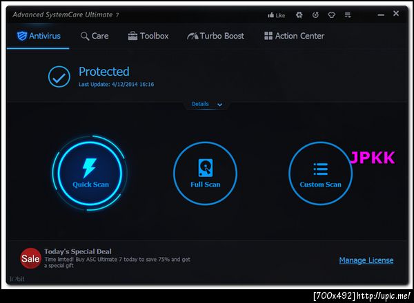Open the Action Center tab
Image resolution: width=414 pixels, height=303 pixels.
tap(294, 36)
